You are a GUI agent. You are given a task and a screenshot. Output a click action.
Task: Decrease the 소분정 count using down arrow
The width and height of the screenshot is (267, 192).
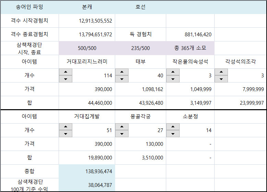[173, 134]
